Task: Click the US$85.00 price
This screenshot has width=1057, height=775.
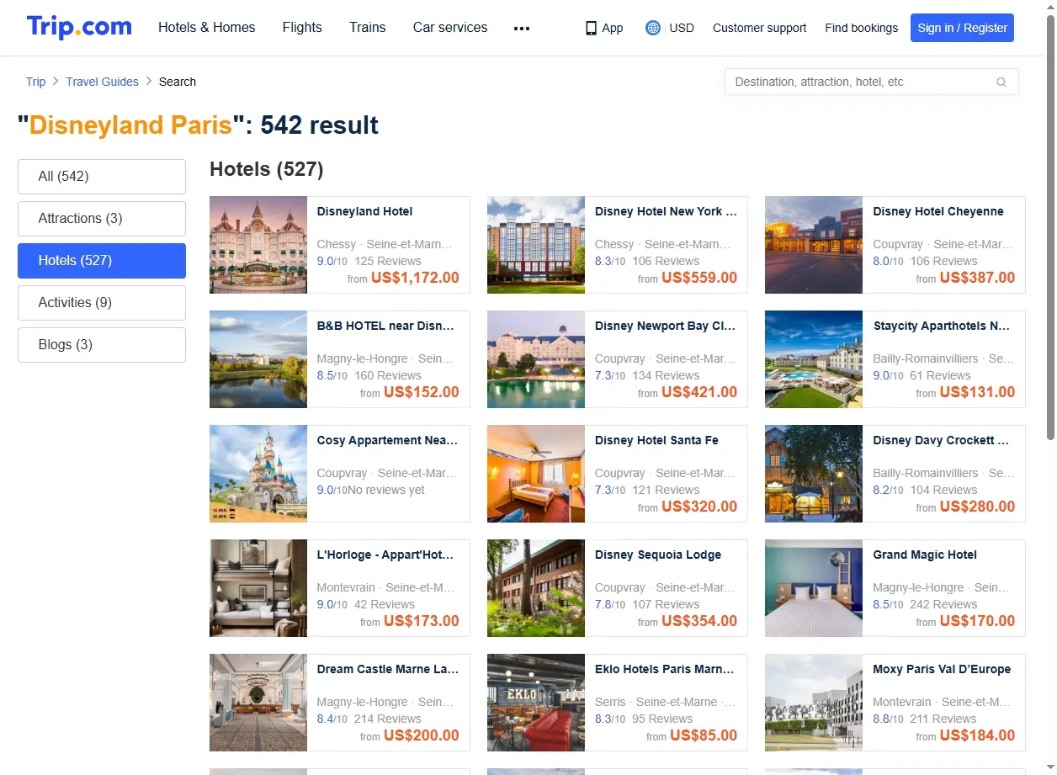Action: point(704,735)
